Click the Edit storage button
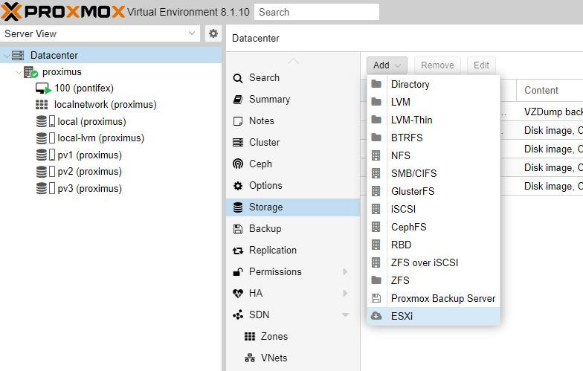 481,65
